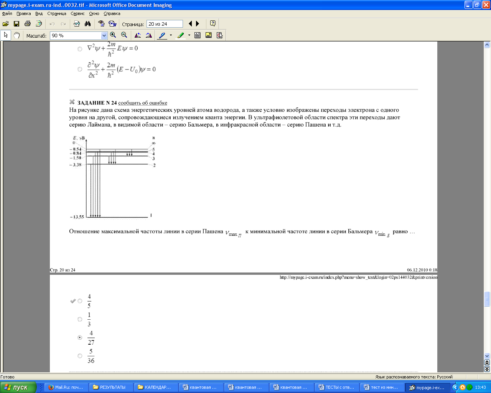Click the system tray expand arrow
Image resolution: width=491 pixels, height=393 pixels.
pos(456,387)
